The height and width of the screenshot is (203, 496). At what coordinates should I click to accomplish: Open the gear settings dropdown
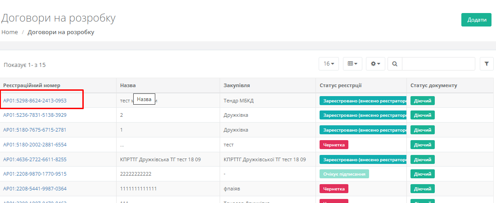[x=375, y=64]
